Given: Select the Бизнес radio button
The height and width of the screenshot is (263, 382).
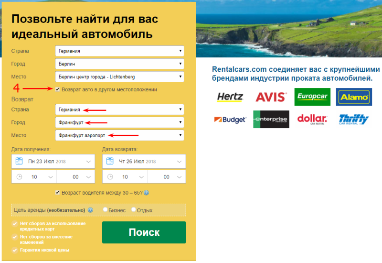Looking at the screenshot, I should (105, 209).
